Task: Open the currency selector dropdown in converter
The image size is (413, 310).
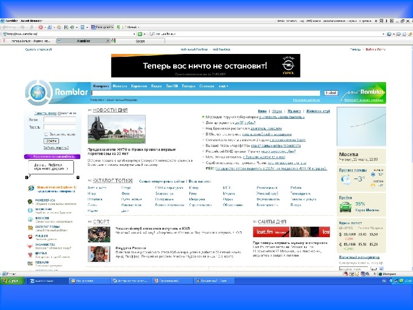Action: (381, 269)
